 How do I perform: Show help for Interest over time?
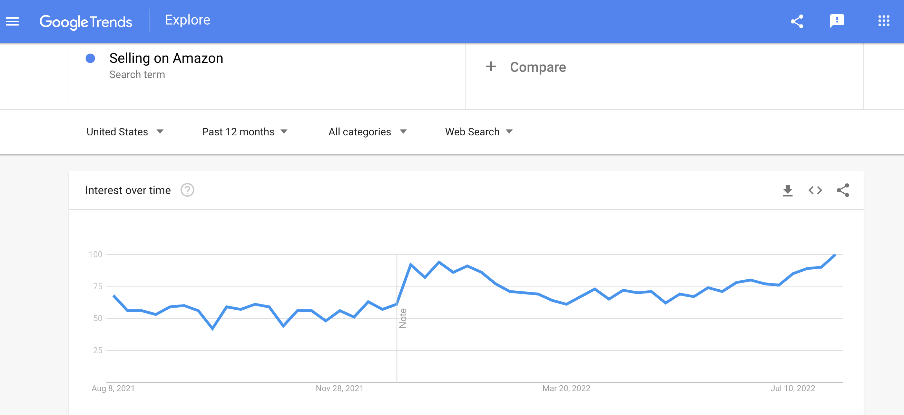[x=187, y=190]
